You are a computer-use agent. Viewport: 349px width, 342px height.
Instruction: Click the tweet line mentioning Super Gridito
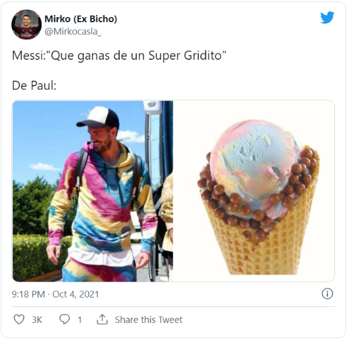(x=119, y=55)
